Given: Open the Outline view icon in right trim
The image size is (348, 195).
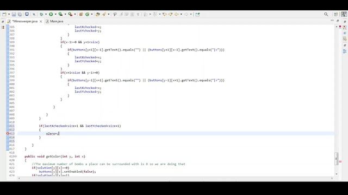Looking at the screenshot, I should pos(345,51).
